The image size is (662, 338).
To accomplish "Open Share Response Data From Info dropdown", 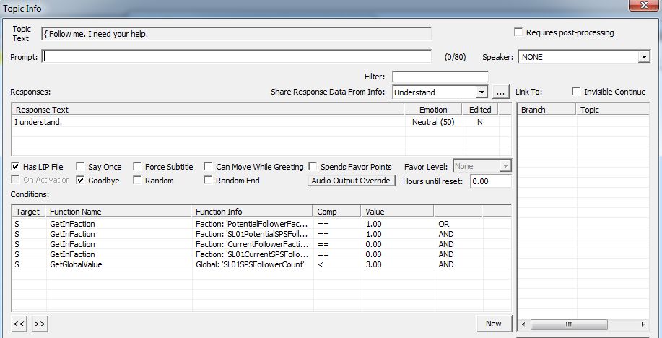I will click(x=482, y=92).
